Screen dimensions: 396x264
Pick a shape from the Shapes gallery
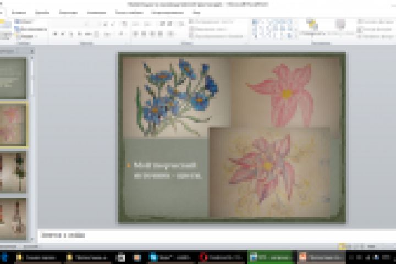[273, 29]
